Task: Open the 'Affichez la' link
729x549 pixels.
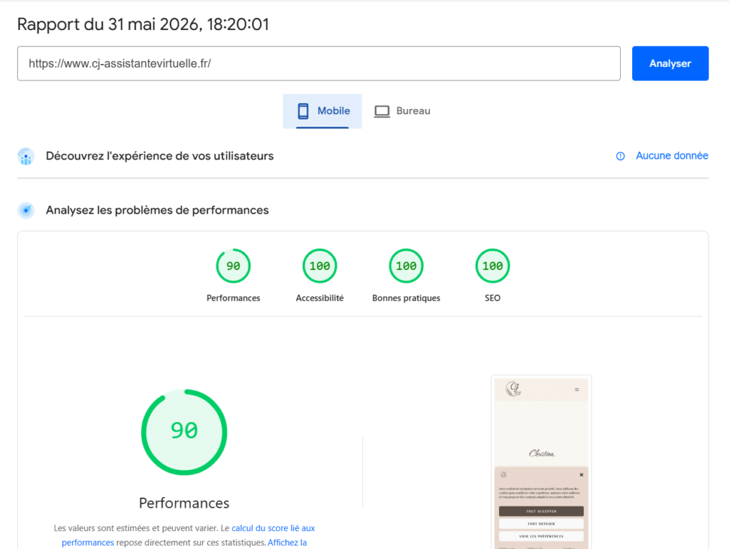Action: [287, 543]
